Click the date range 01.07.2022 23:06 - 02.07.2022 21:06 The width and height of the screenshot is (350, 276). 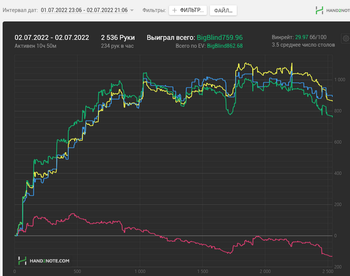click(x=84, y=11)
